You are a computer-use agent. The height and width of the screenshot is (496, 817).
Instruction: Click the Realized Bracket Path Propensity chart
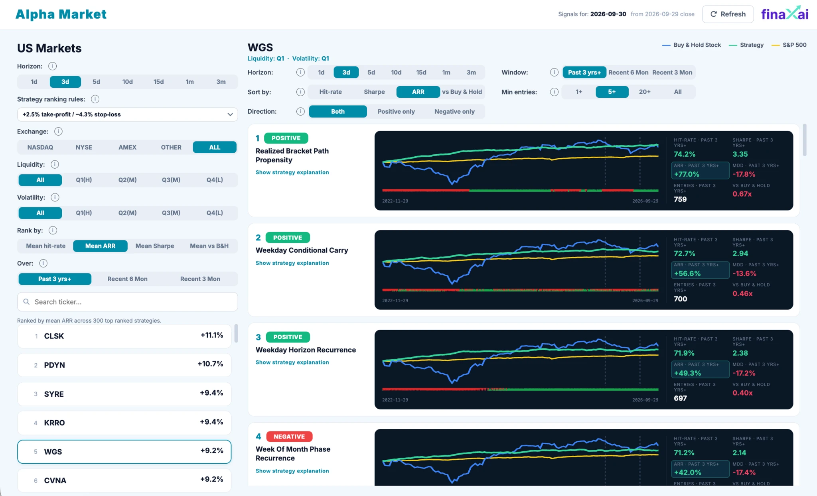point(521,170)
